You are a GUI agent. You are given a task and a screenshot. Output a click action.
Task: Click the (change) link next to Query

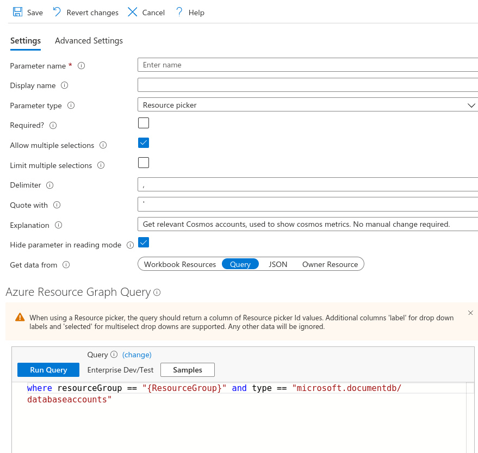pyautogui.click(x=136, y=355)
